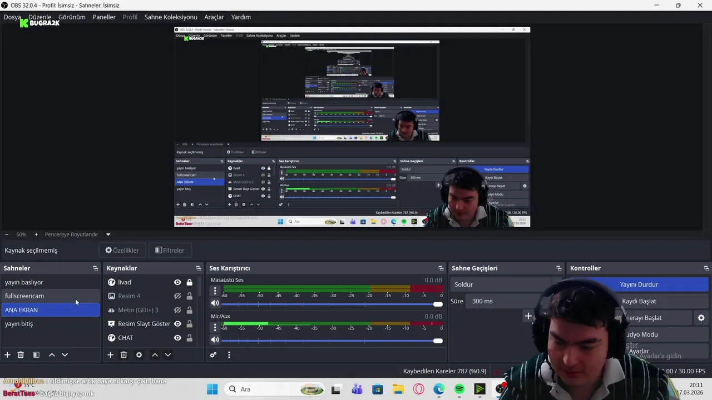This screenshot has width=712, height=400.
Task: Move scene down in Sahneler panel
Action: pos(65,355)
